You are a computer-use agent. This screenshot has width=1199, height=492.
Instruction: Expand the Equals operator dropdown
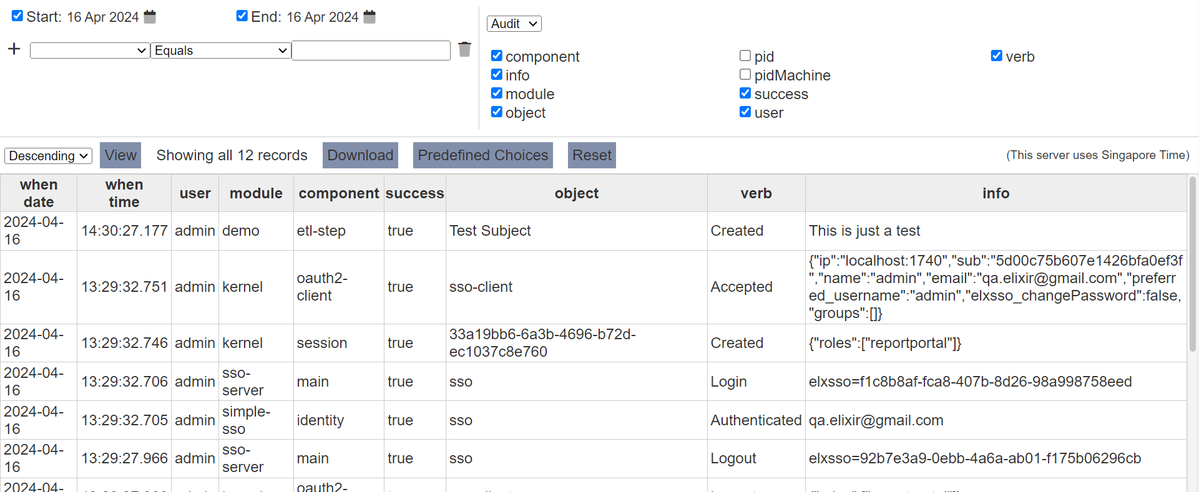pyautogui.click(x=221, y=51)
